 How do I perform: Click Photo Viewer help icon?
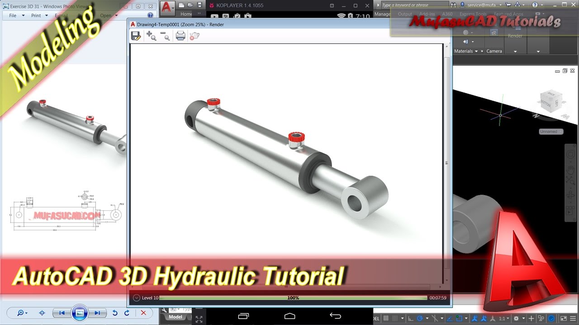point(150,15)
